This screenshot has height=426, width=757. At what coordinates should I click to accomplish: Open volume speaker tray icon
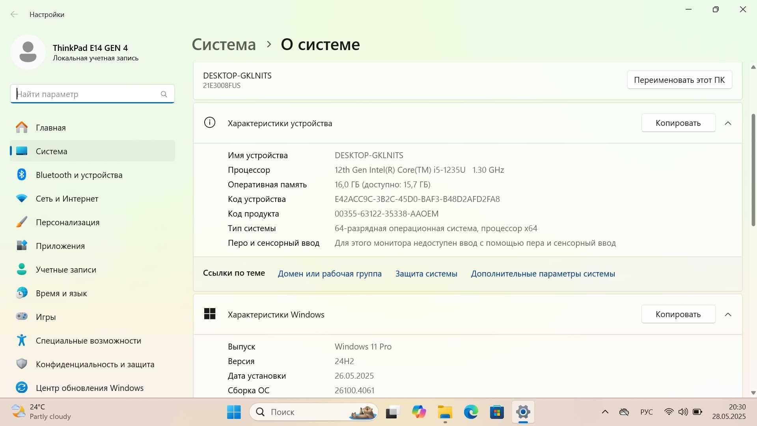[x=683, y=412]
